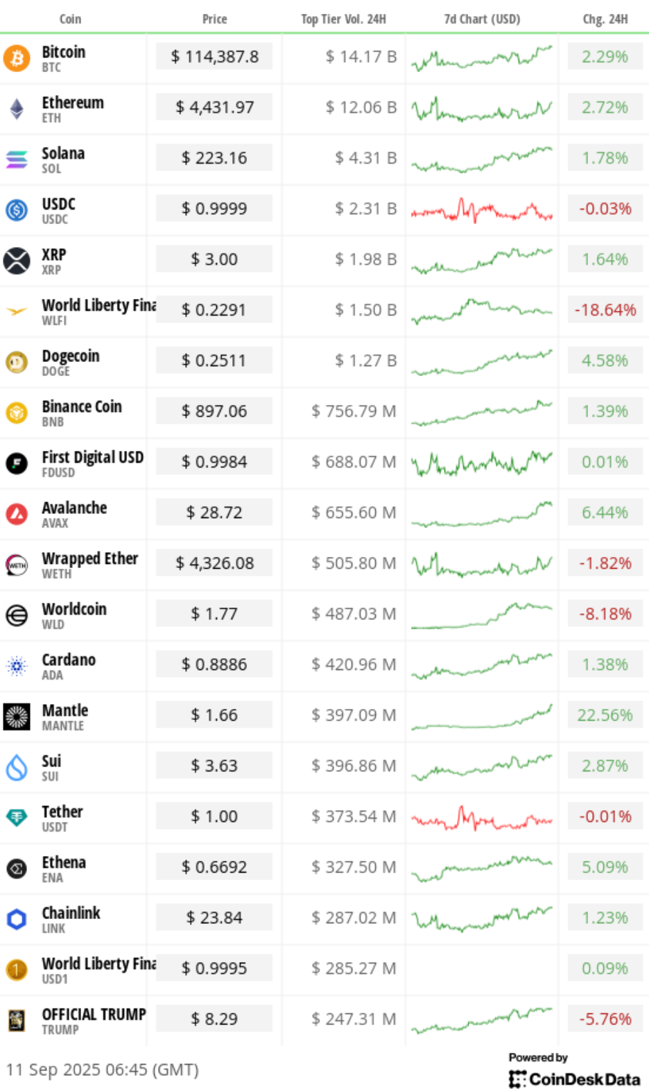Click the Avalanche red triangle icon
Viewport: 649px width, 1089px height.
pyautogui.click(x=17, y=514)
